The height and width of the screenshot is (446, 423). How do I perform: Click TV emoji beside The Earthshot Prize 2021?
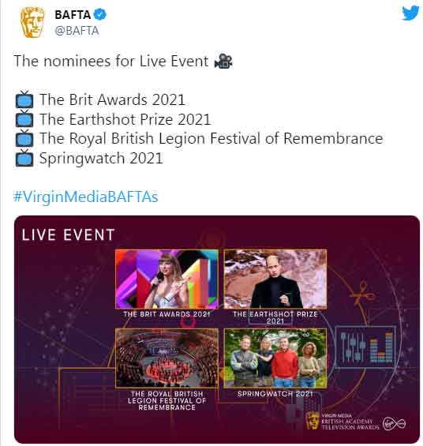click(x=24, y=119)
